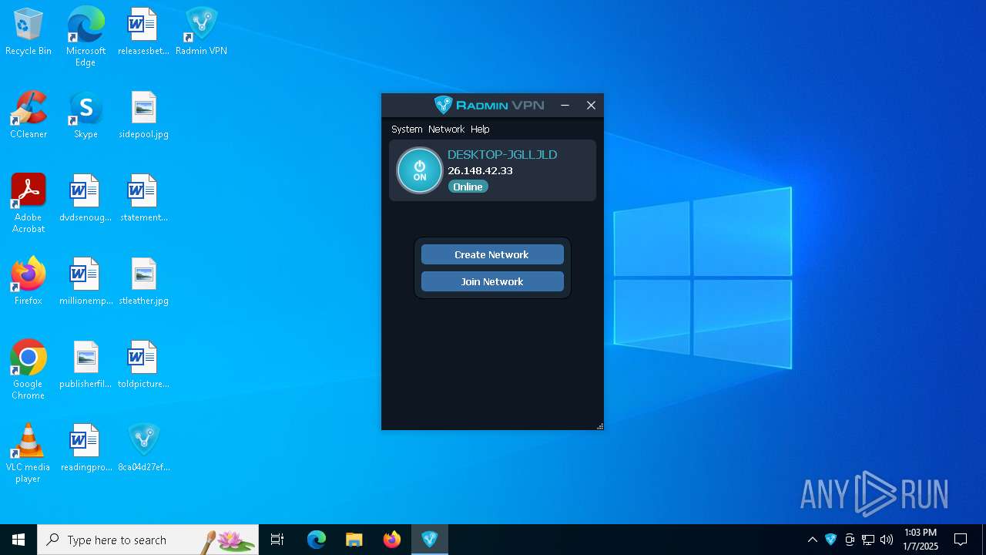Select the Radmin VPN desktop shortcut
This screenshot has height=555, width=986.
[201, 32]
